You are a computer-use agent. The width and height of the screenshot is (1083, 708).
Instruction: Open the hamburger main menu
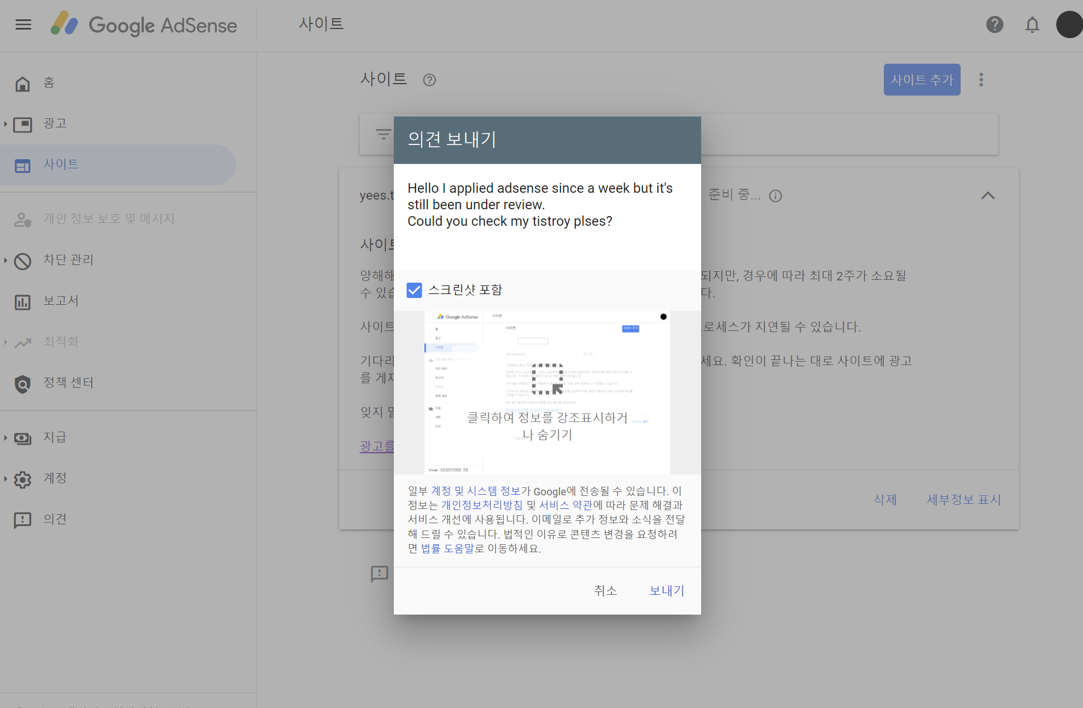[23, 24]
